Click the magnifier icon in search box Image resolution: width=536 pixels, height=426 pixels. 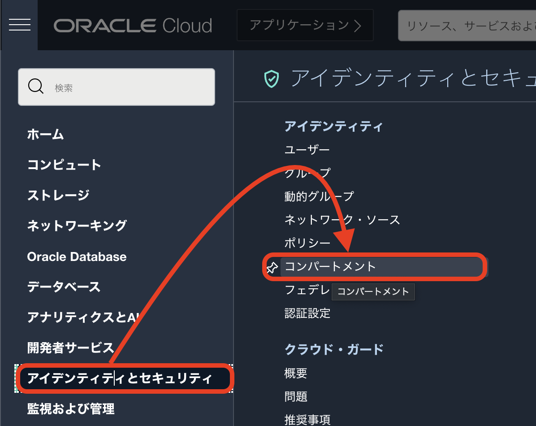(x=36, y=87)
